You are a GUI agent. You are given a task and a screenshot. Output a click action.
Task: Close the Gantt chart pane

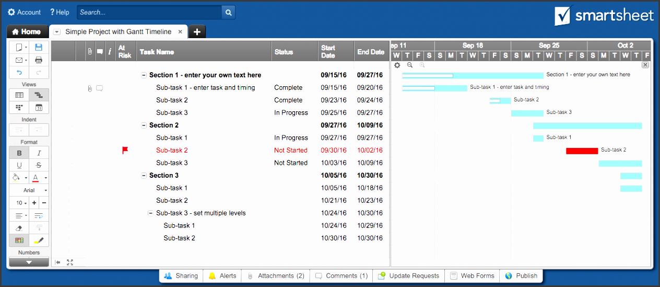click(645, 65)
